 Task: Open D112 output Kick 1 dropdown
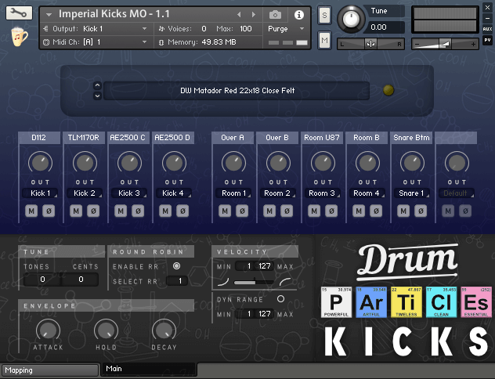point(40,193)
